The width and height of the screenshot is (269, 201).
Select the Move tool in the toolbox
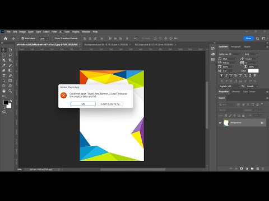point(4,50)
